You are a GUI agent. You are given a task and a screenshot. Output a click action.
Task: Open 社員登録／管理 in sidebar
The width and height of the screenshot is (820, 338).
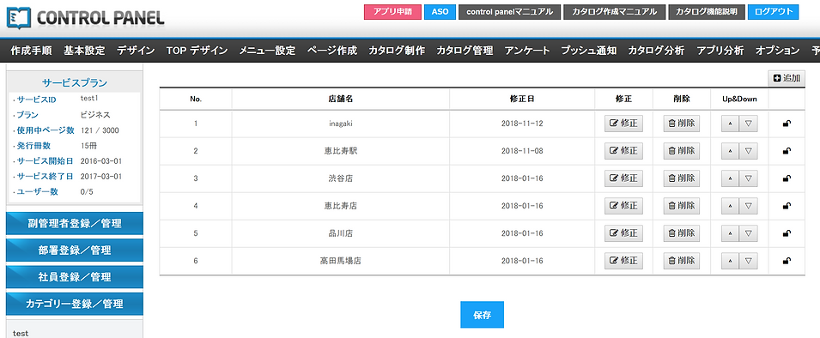(x=74, y=277)
